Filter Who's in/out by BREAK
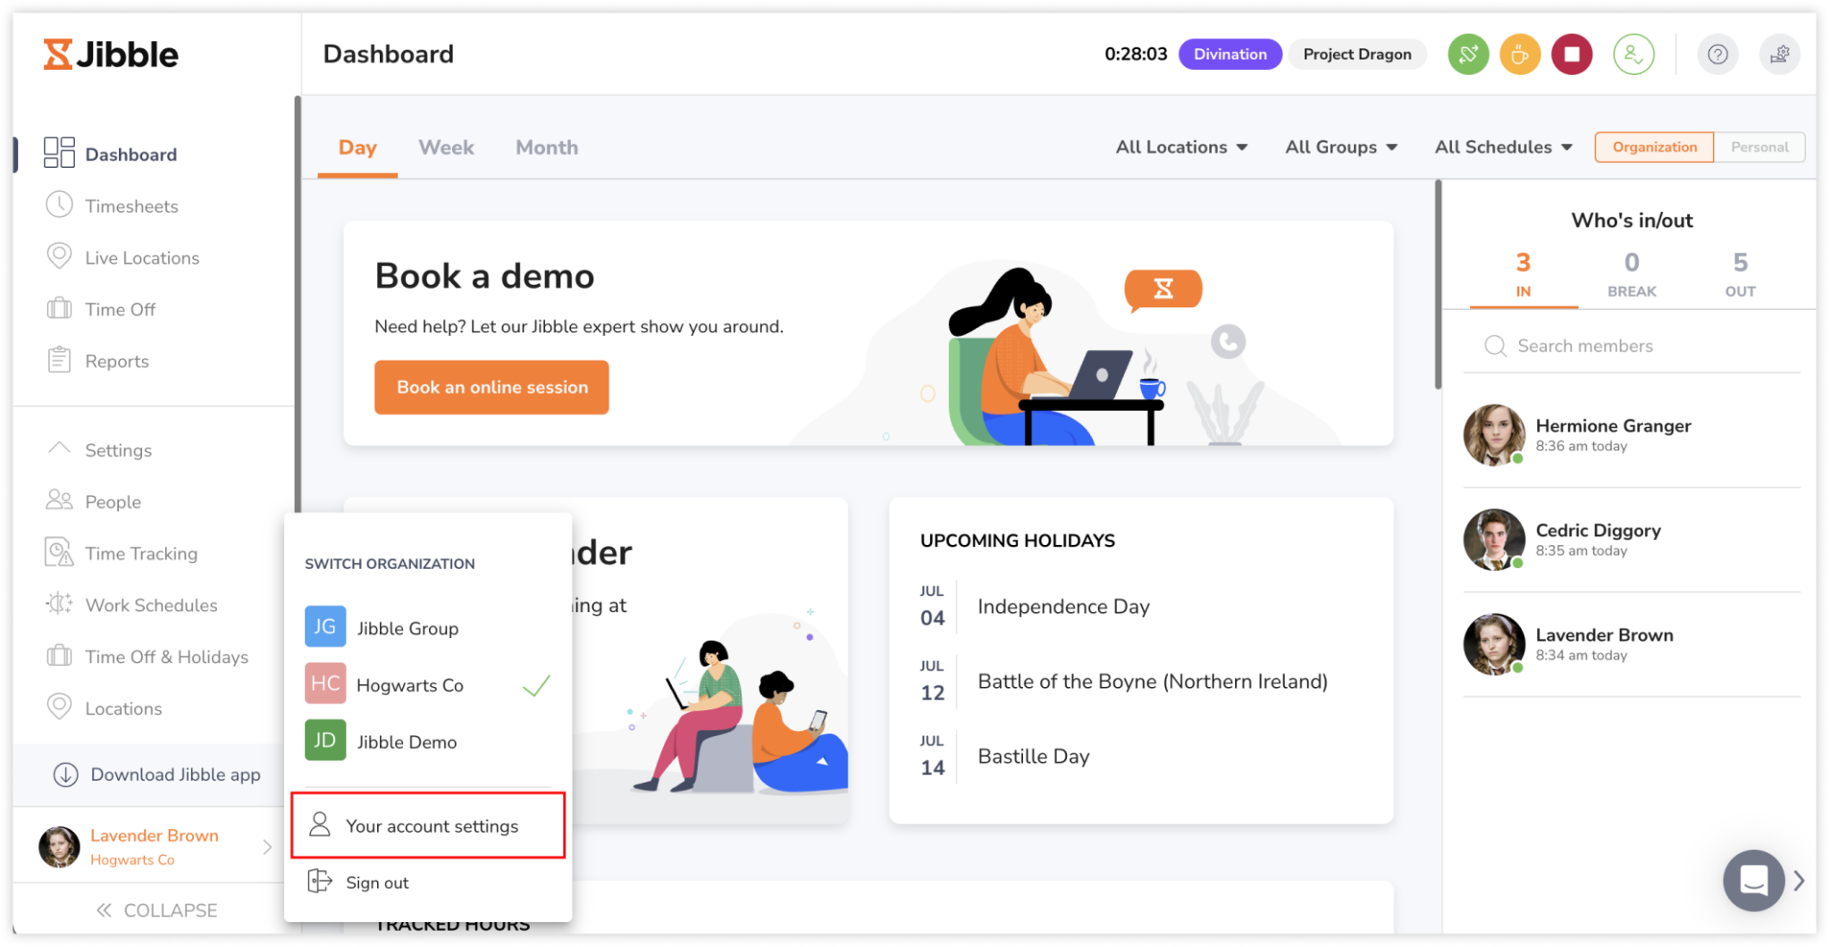The image size is (1830, 947). (1632, 272)
